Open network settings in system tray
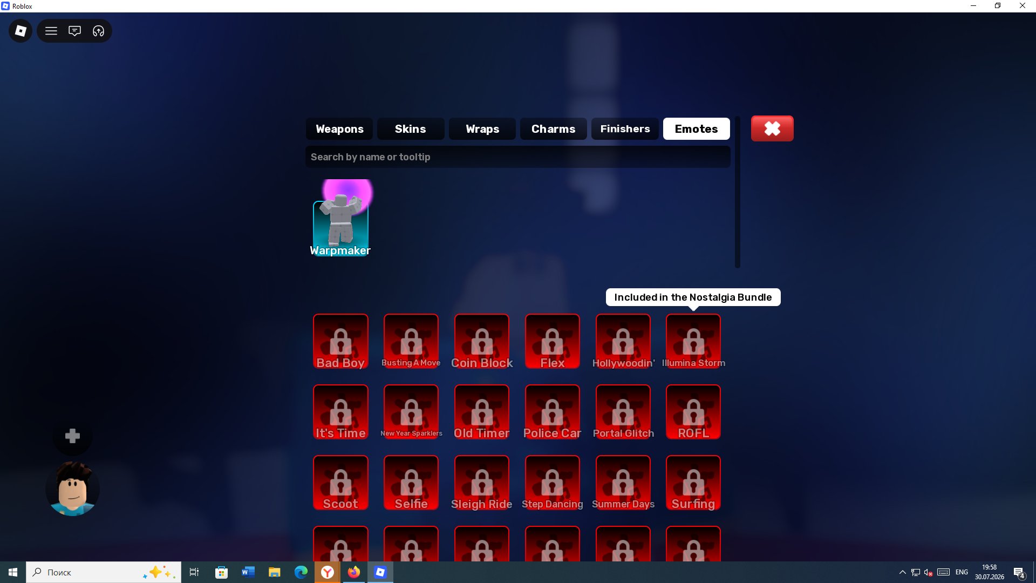 (916, 572)
